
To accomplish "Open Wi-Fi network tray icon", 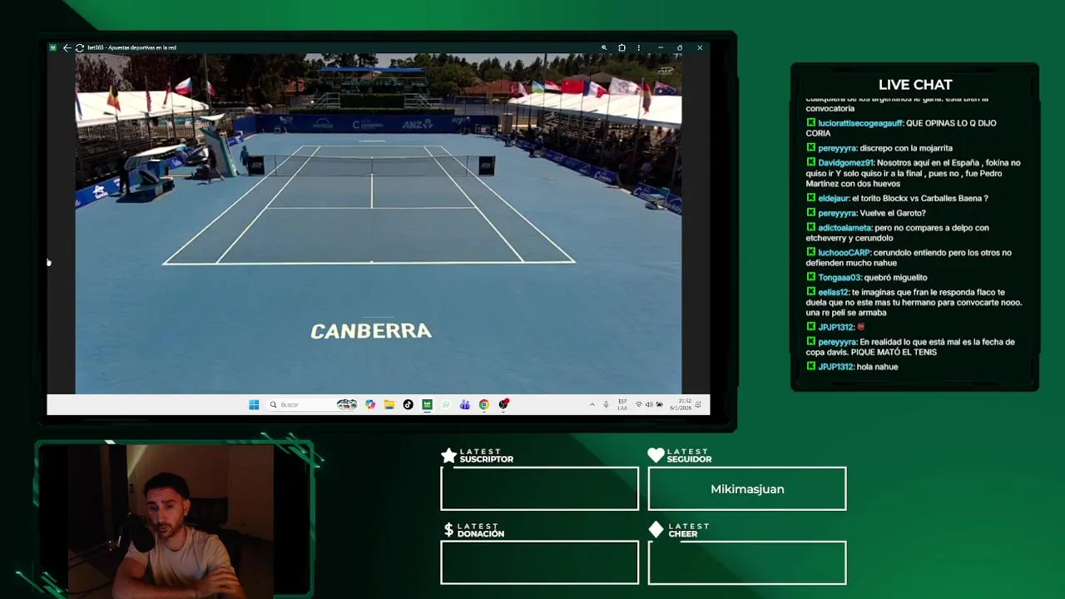I will coord(639,404).
